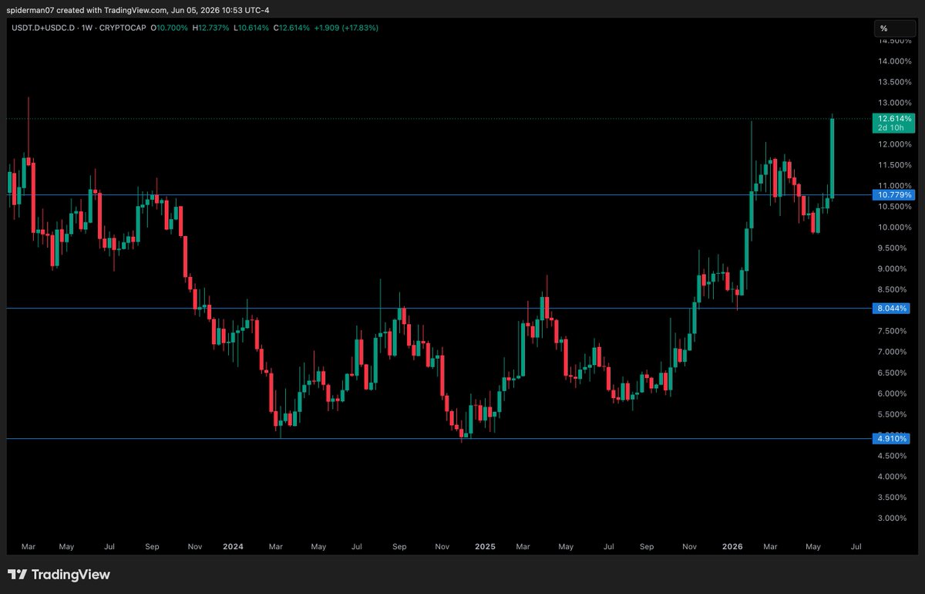Click the change value +1.909 (+17.83%)
The height and width of the screenshot is (594, 925).
click(346, 28)
